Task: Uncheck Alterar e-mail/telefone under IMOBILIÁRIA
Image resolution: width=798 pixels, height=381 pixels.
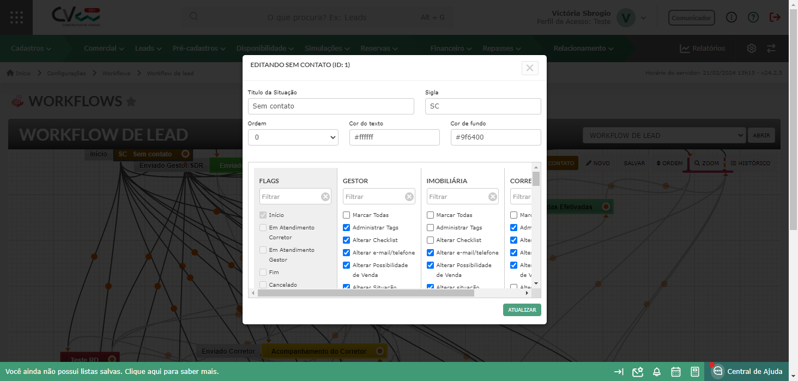Action: pyautogui.click(x=431, y=253)
